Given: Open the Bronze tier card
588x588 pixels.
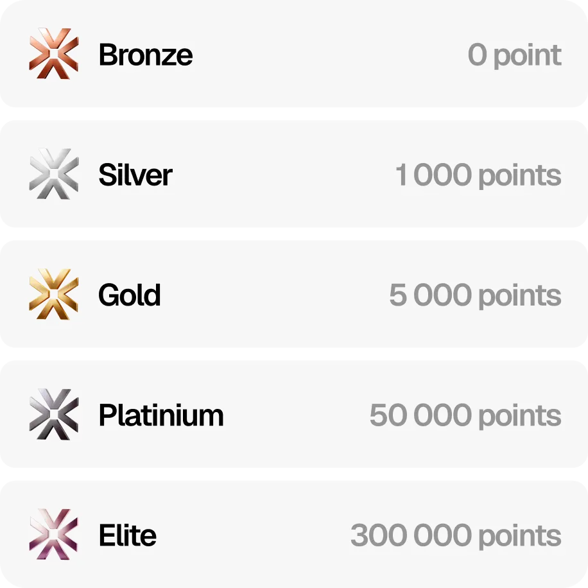Looking at the screenshot, I should pos(294,54).
